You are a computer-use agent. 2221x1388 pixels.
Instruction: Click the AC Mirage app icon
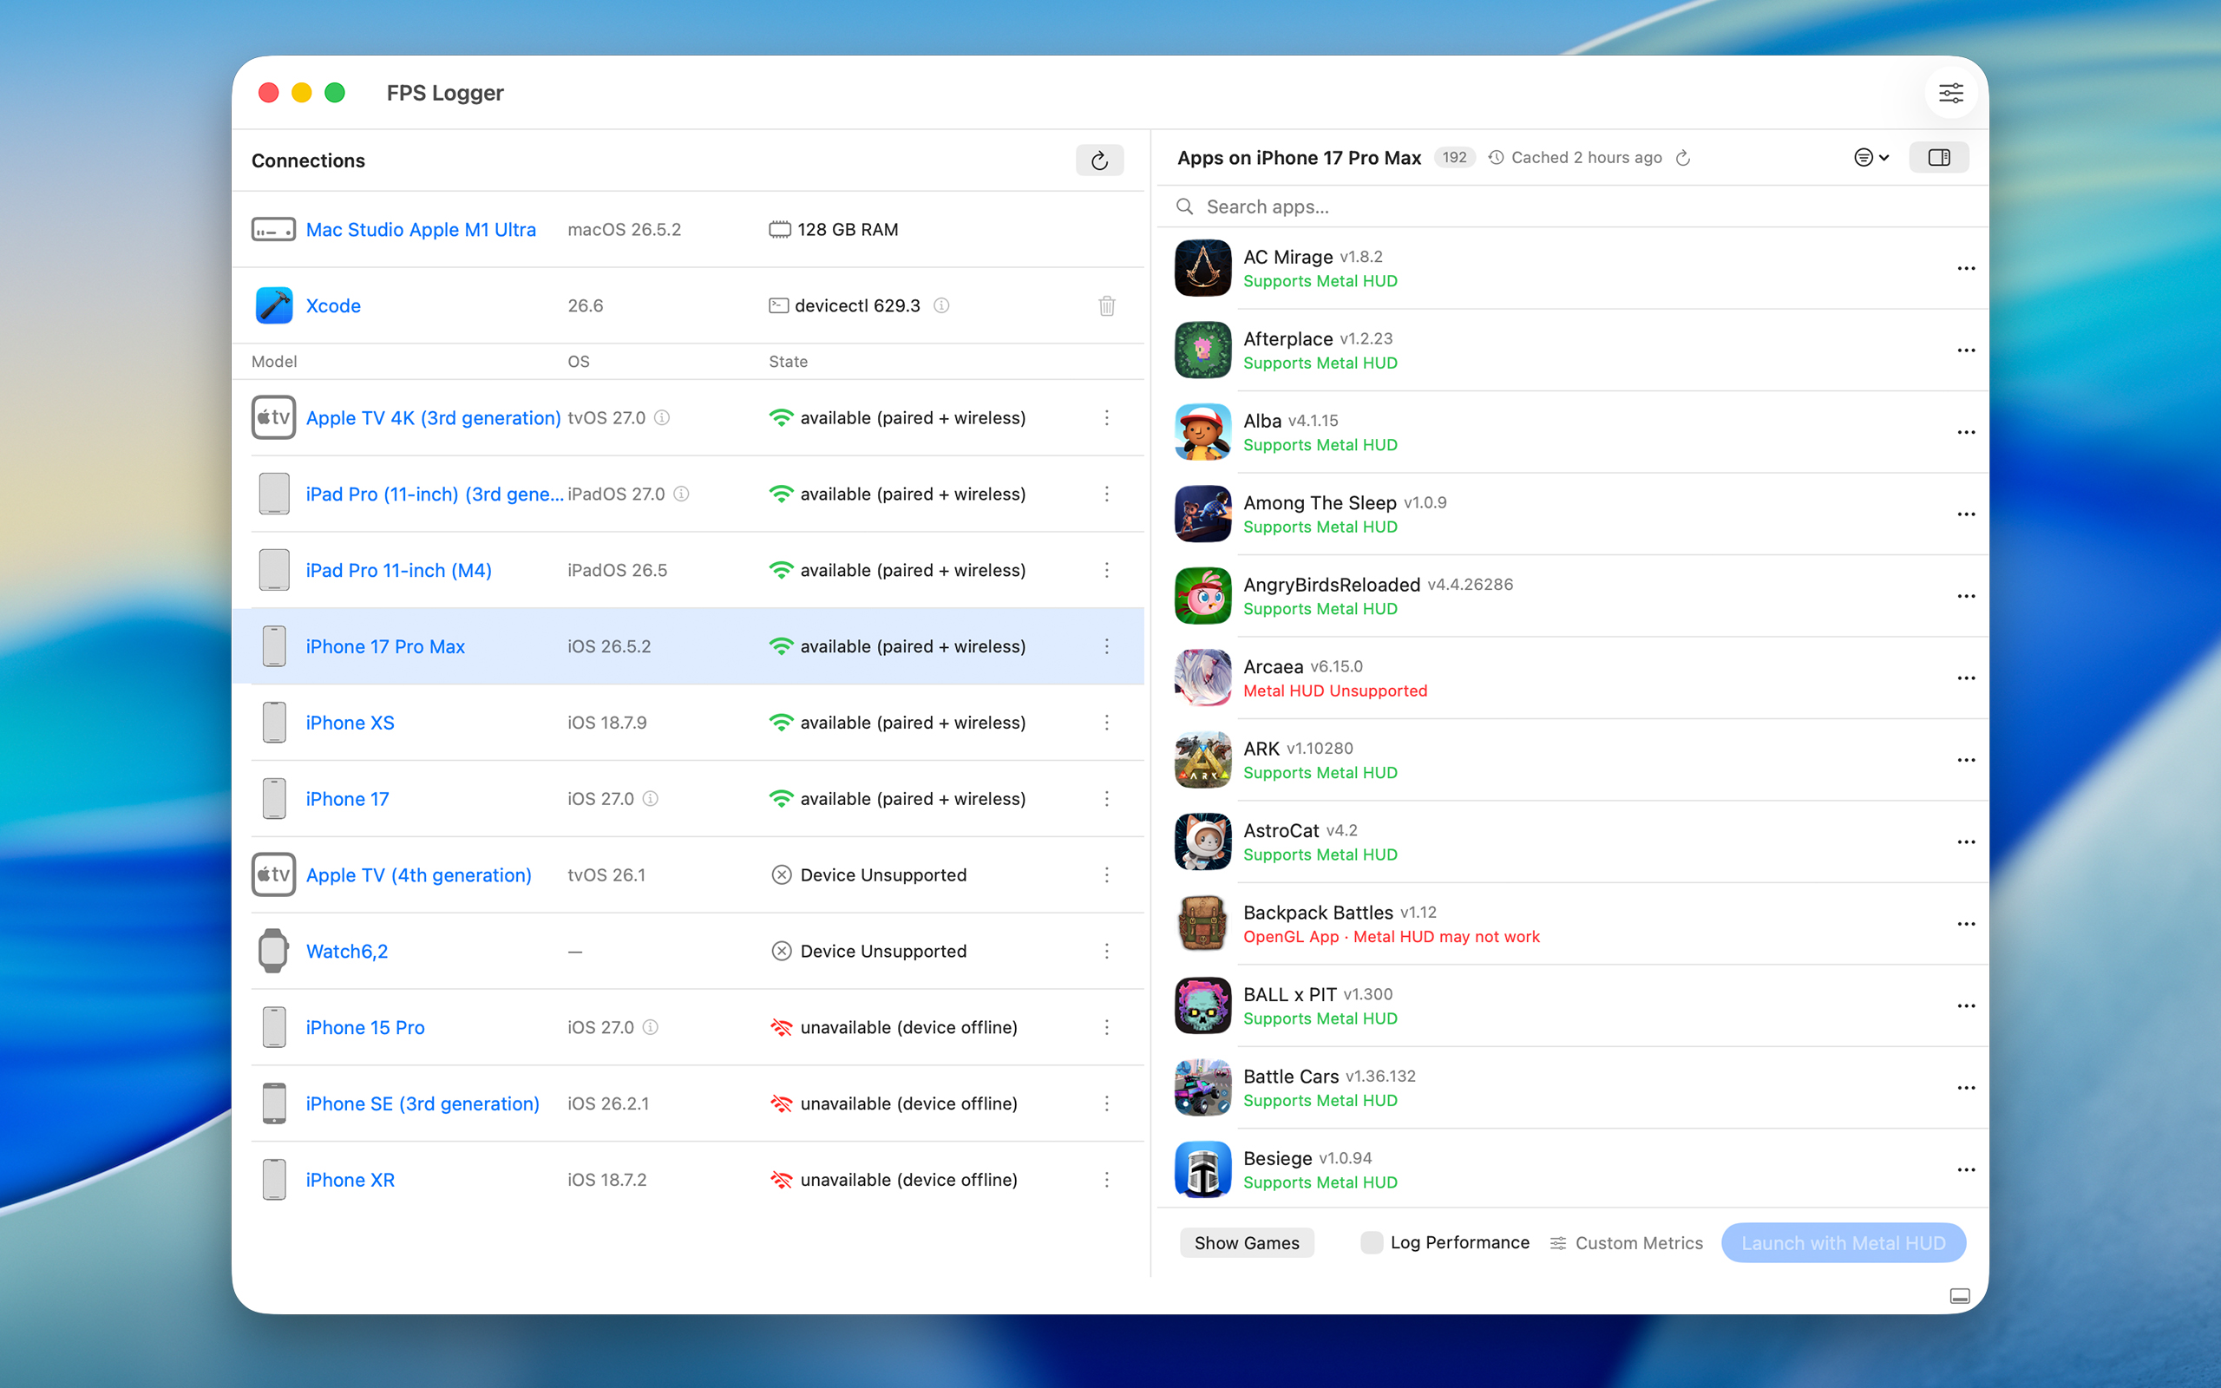click(1202, 268)
